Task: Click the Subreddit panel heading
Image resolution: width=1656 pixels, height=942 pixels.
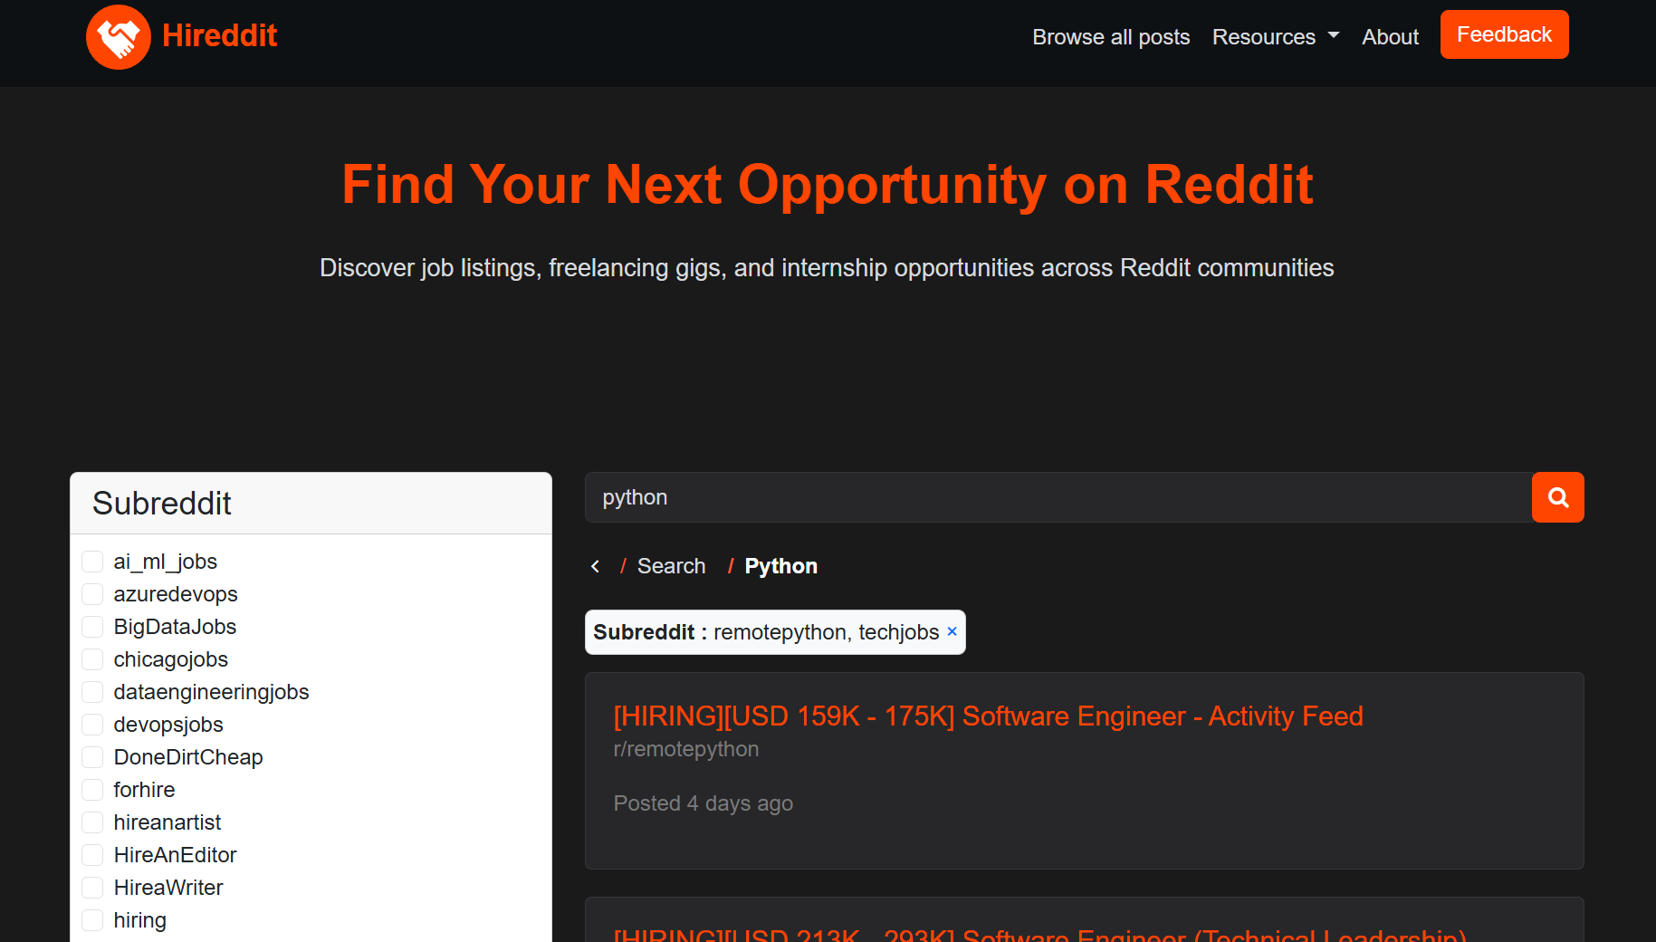Action: [162, 503]
